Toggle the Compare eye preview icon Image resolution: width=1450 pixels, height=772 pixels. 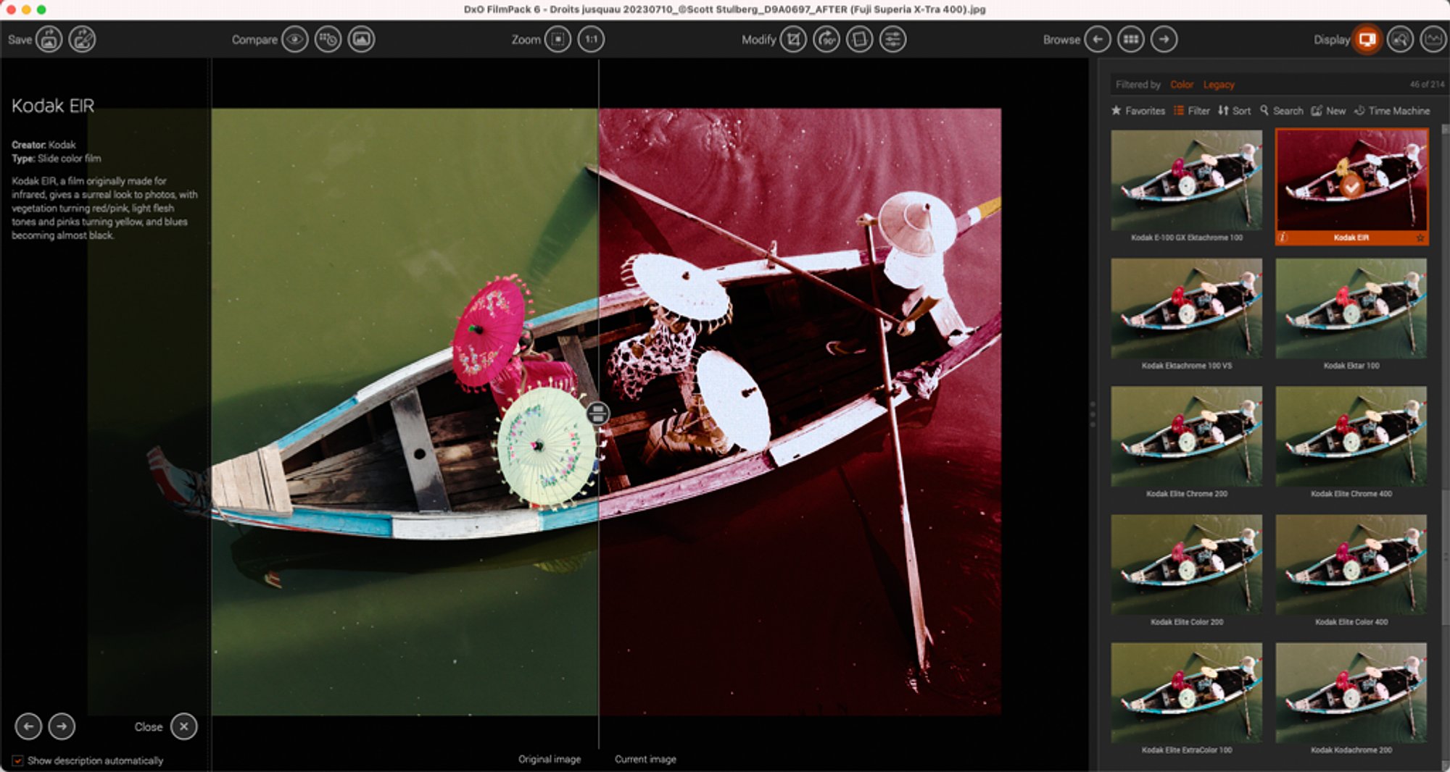[x=295, y=39]
